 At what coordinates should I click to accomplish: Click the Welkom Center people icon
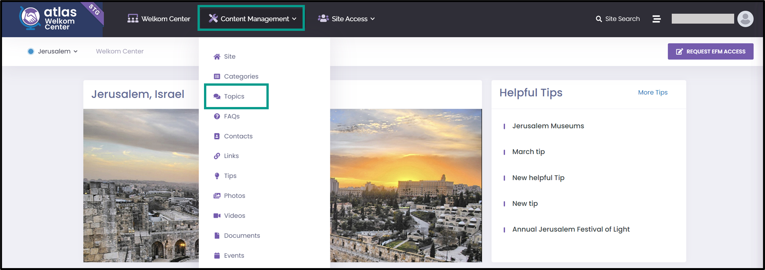click(x=132, y=19)
